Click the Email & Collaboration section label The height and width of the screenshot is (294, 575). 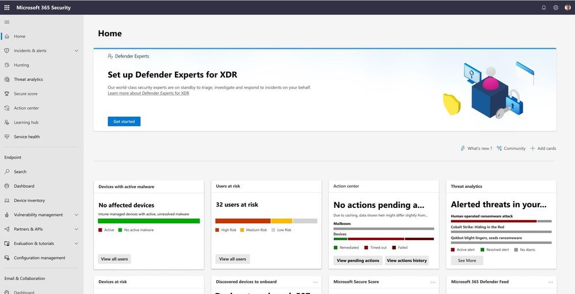pyautogui.click(x=25, y=278)
